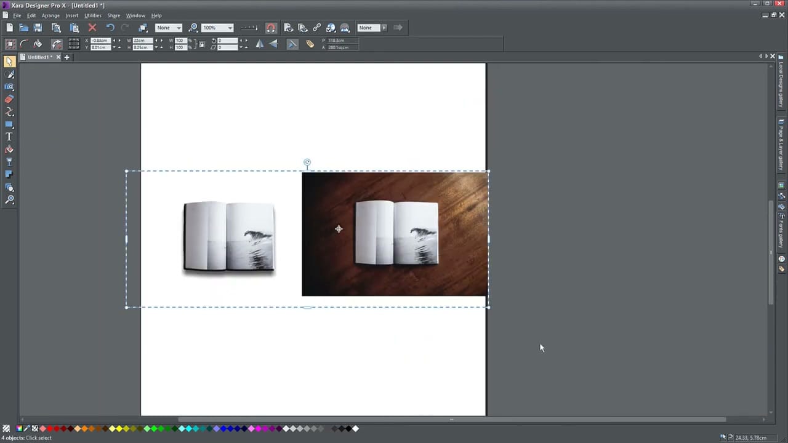The image size is (788, 443).
Task: Activate the Text tool
Action: pos(9,137)
